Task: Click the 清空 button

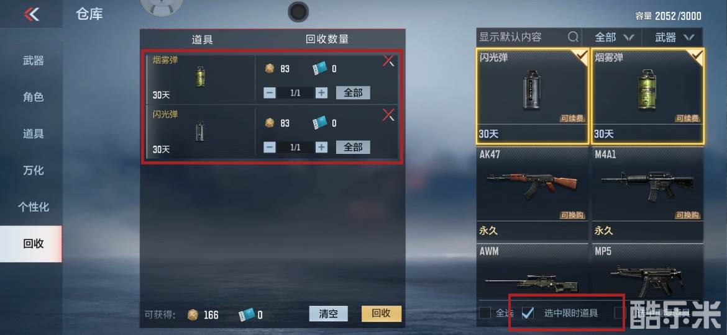Action: [x=328, y=314]
